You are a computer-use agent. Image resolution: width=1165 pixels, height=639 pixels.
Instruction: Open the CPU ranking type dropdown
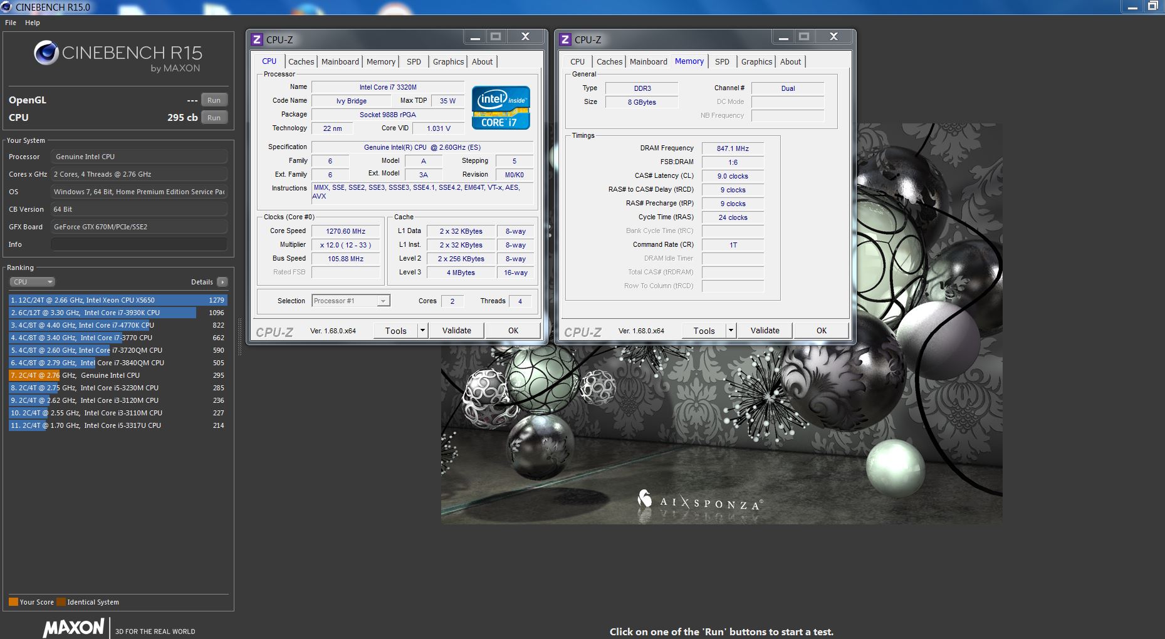coord(33,282)
